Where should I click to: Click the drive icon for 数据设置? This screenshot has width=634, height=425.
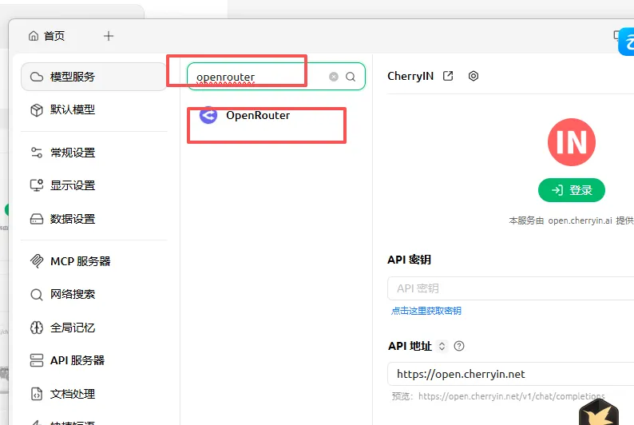37,219
